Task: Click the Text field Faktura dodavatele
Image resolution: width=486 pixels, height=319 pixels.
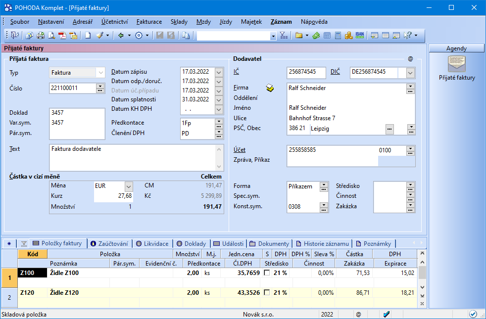Action: (132, 158)
